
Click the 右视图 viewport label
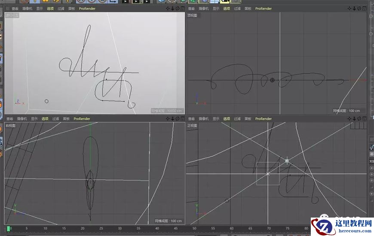[x=11, y=125]
